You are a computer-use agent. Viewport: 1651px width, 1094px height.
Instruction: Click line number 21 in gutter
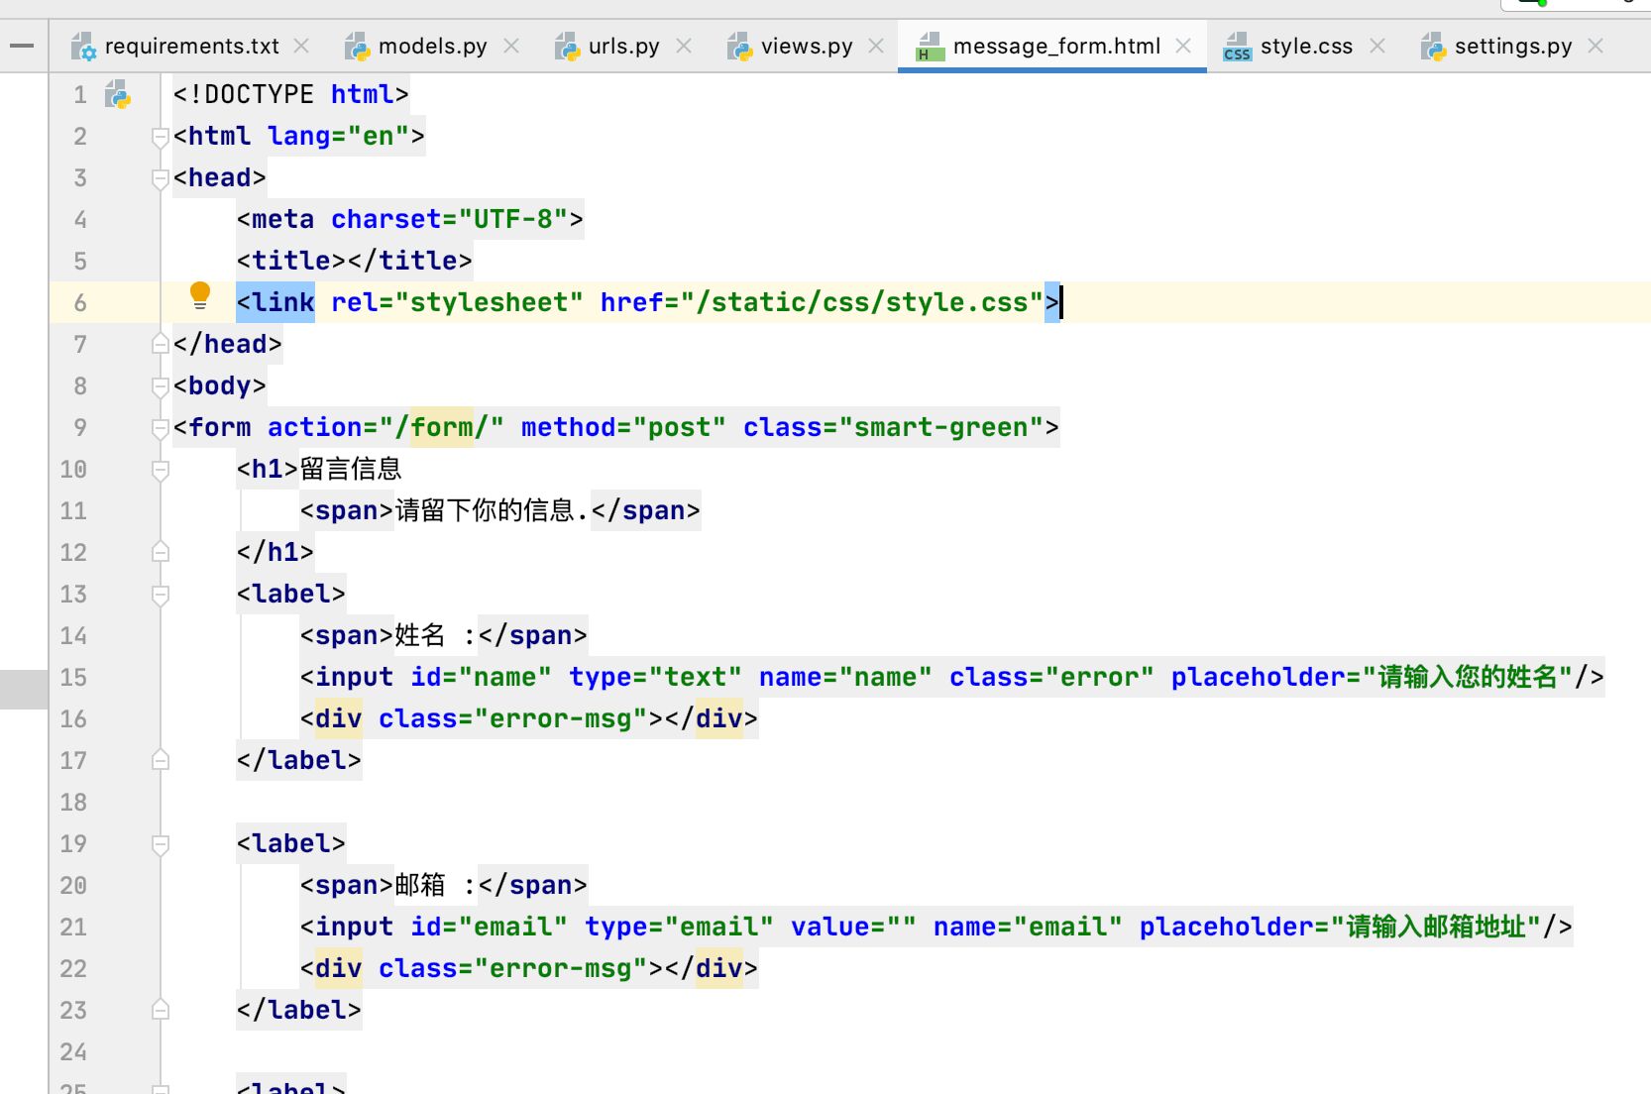(x=73, y=927)
